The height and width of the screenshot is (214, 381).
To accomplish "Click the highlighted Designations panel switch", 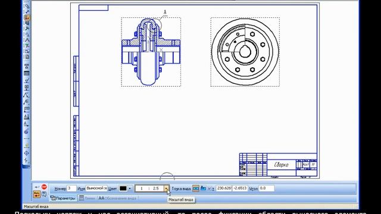I will click(x=27, y=17).
